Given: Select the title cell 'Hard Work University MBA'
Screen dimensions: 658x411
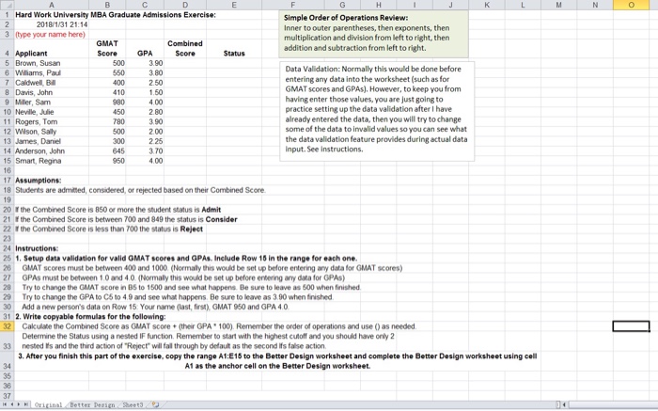Looking at the screenshot, I should pos(116,15).
